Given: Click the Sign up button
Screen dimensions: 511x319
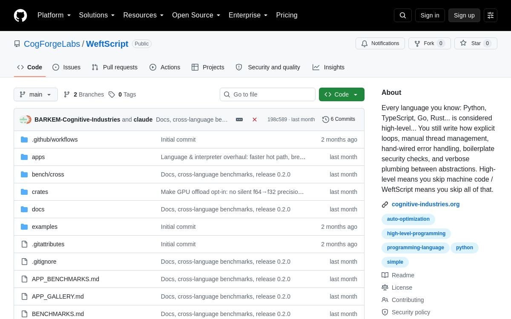Looking at the screenshot, I should (x=464, y=15).
